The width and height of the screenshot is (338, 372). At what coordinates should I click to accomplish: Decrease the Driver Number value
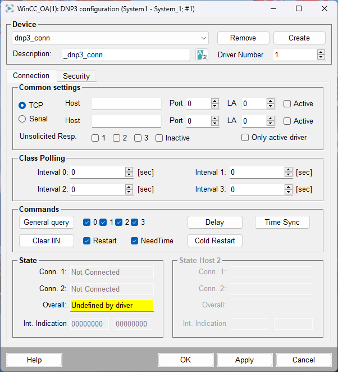(x=321, y=57)
